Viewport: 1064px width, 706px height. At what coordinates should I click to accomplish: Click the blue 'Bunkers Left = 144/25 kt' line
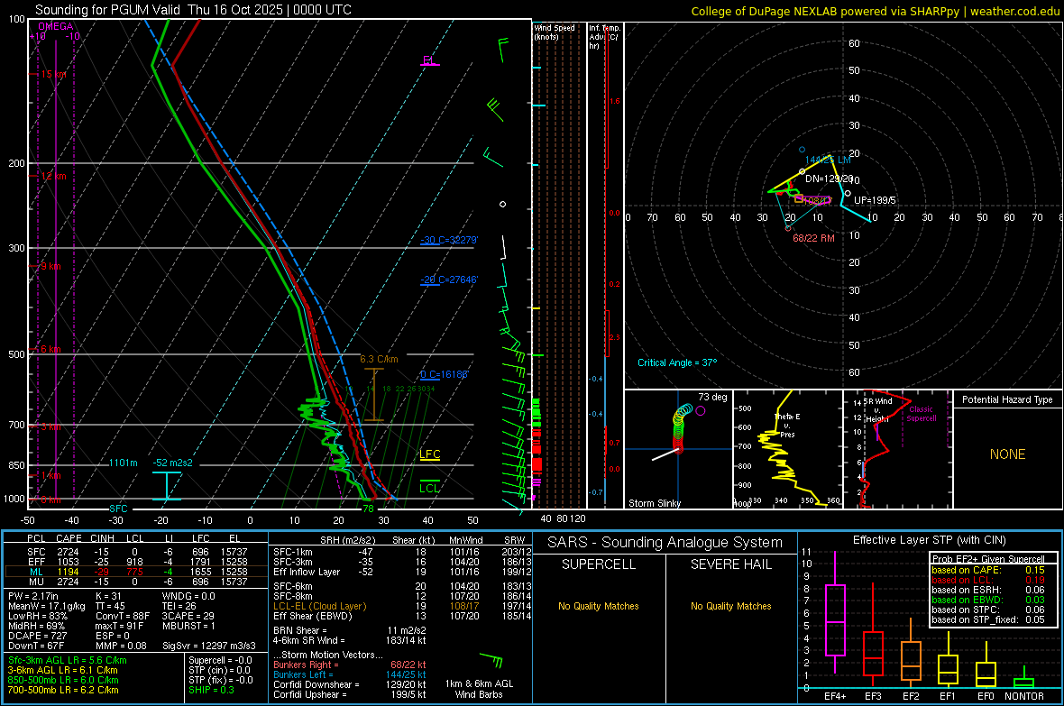pyautogui.click(x=349, y=674)
